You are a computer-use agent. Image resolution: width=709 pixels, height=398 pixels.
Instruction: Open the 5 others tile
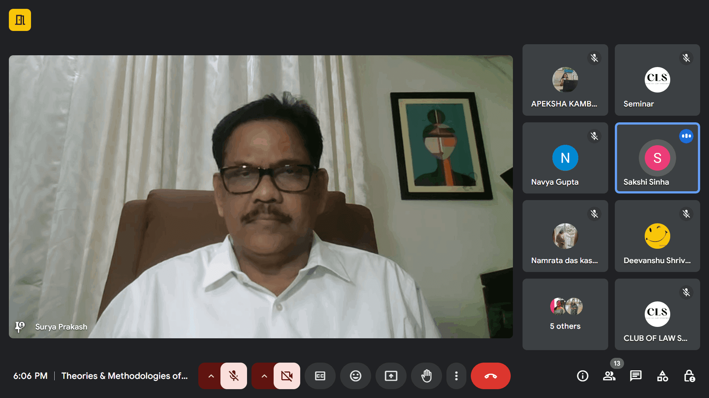[565, 314]
